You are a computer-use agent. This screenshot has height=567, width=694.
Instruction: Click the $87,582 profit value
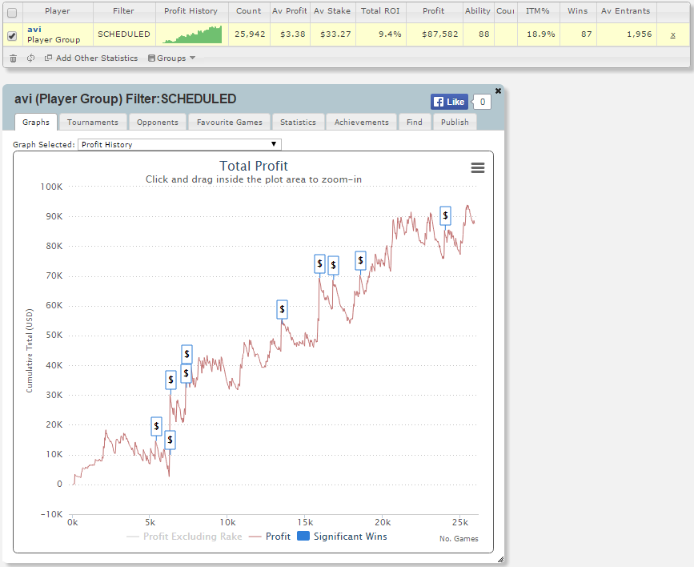pos(440,34)
